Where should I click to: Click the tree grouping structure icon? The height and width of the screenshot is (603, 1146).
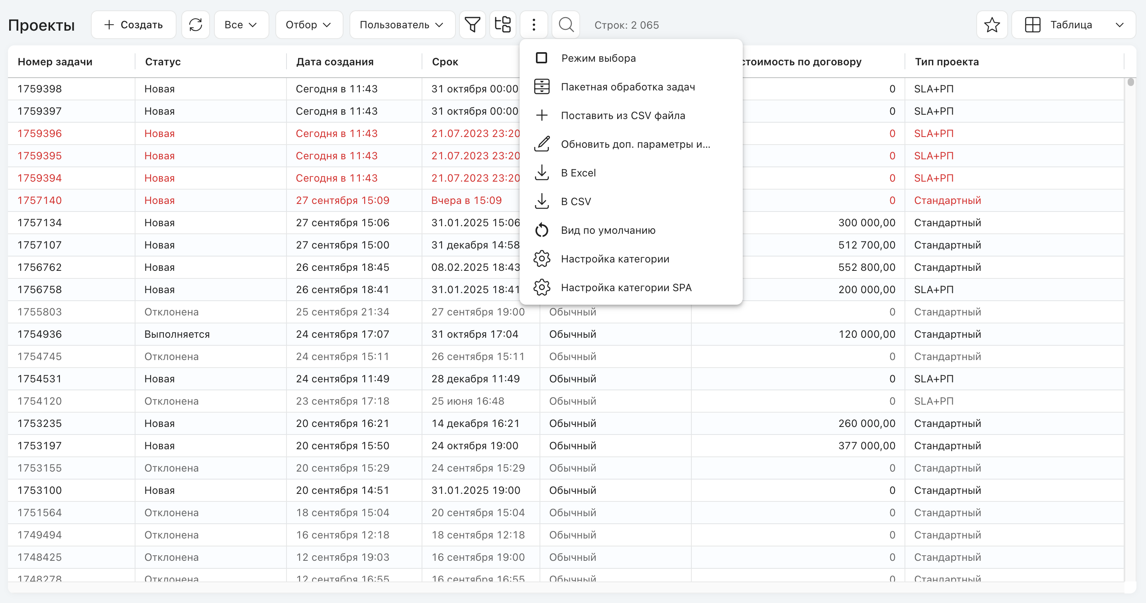pyautogui.click(x=503, y=24)
